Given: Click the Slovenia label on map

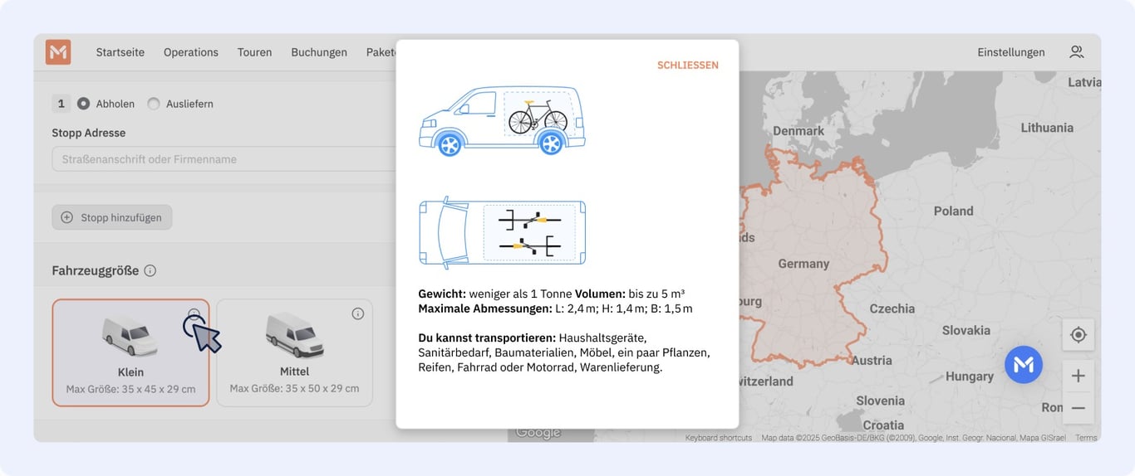Looking at the screenshot, I should point(880,401).
